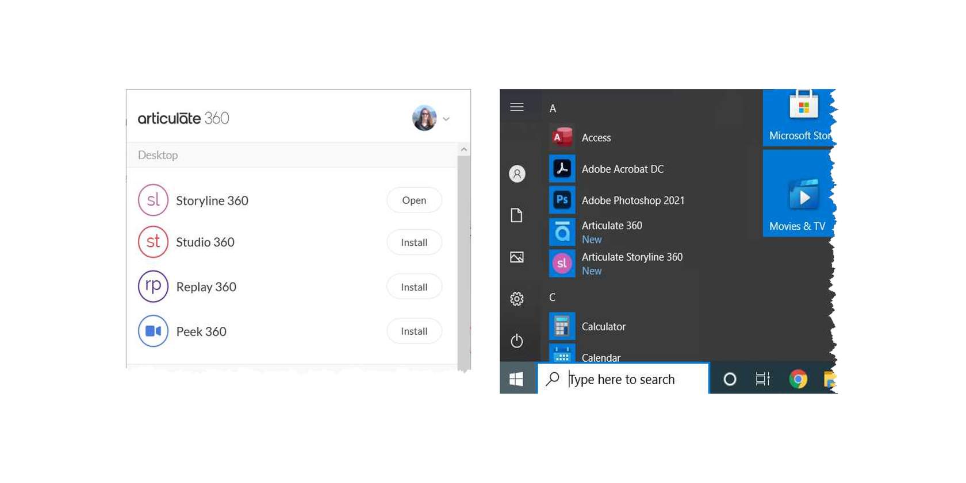Screen dimensions: 966x483
Task: Expand the Start menu hamburger icon
Action: [517, 107]
